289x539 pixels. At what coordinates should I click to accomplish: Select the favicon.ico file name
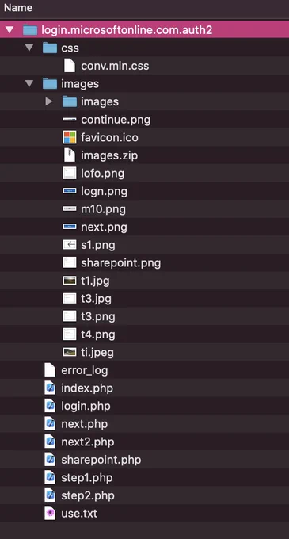[109, 137]
